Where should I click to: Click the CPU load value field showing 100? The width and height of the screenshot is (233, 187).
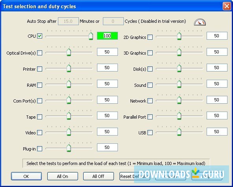pos(107,36)
